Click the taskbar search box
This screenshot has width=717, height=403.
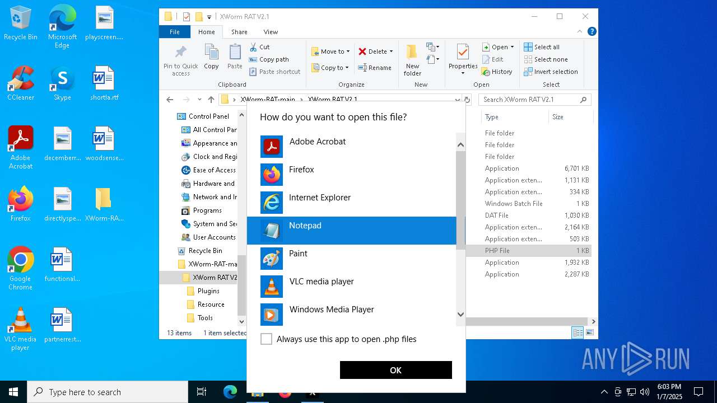(x=108, y=392)
